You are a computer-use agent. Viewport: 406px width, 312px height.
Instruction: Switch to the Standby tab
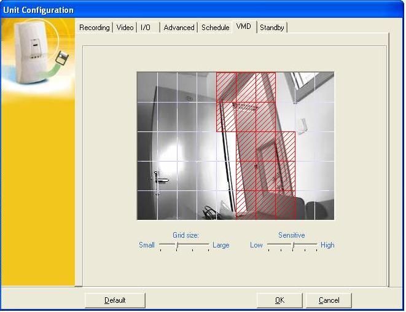click(x=271, y=28)
